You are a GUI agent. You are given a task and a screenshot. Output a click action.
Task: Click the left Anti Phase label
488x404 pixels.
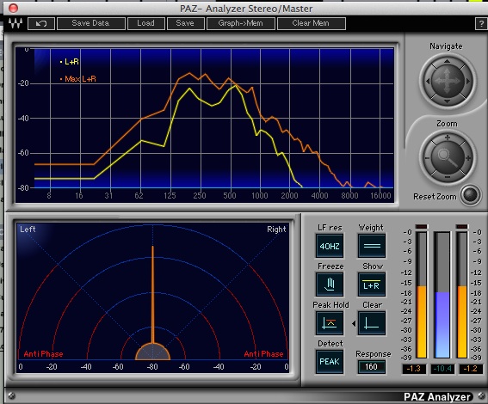coord(43,354)
